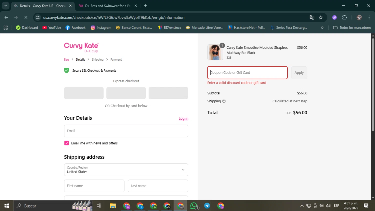Viewport: 375px width, 211px height.
Task: Focus the Last name field
Action: click(158, 186)
